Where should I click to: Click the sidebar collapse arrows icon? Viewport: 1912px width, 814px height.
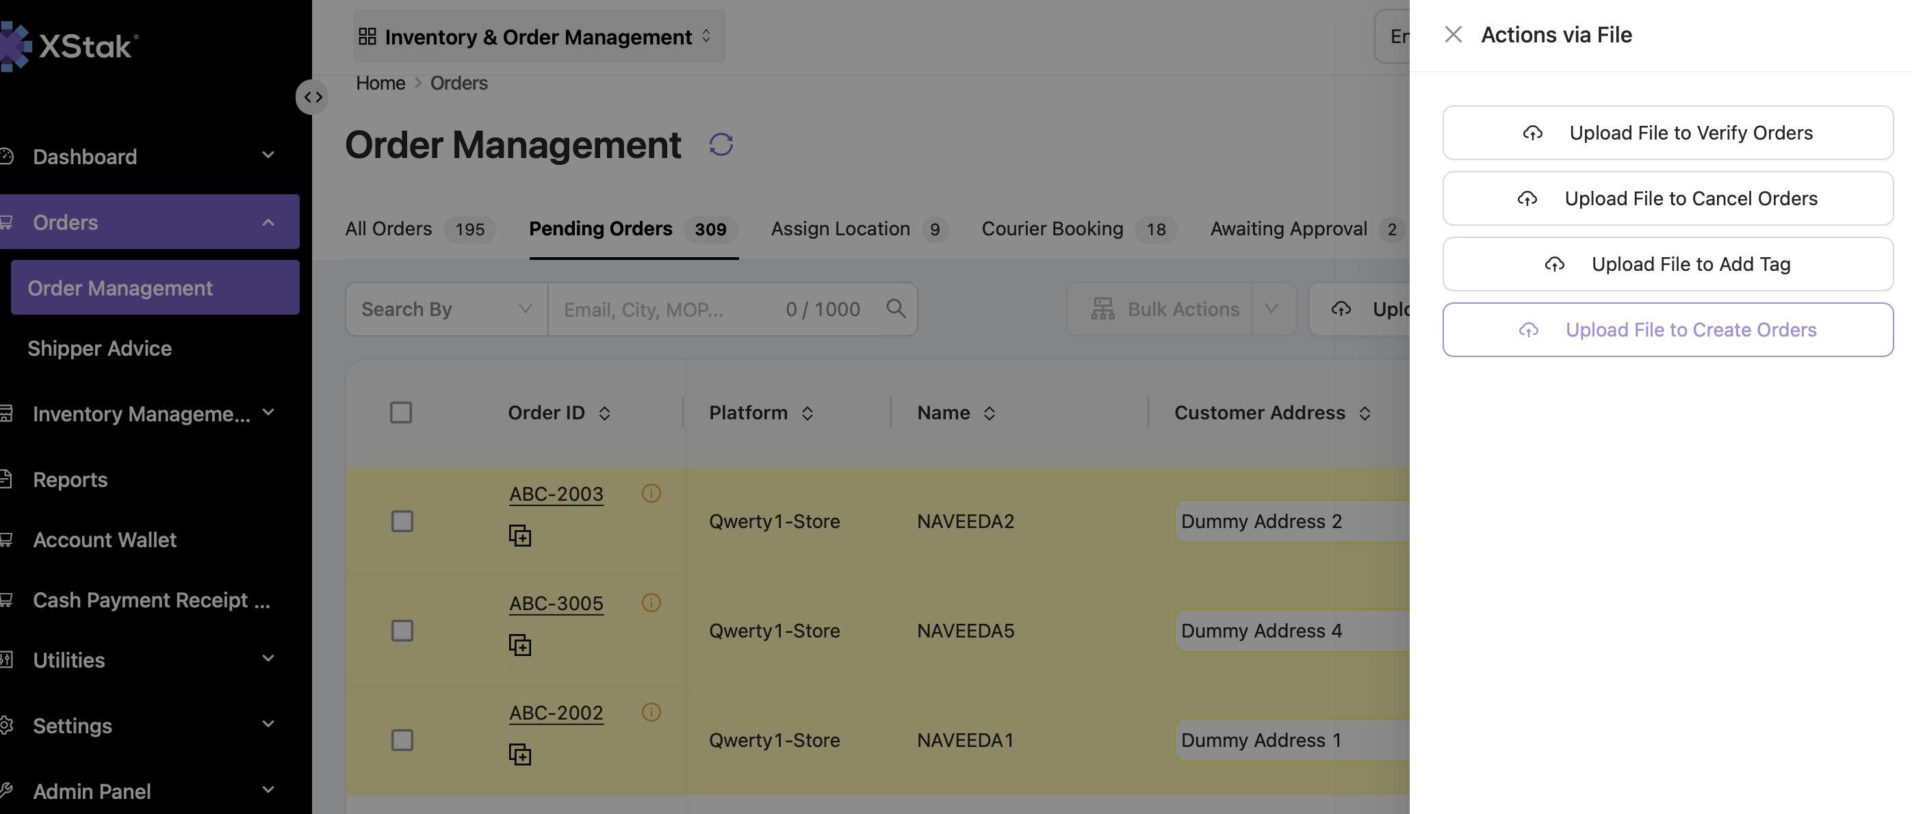point(313,97)
